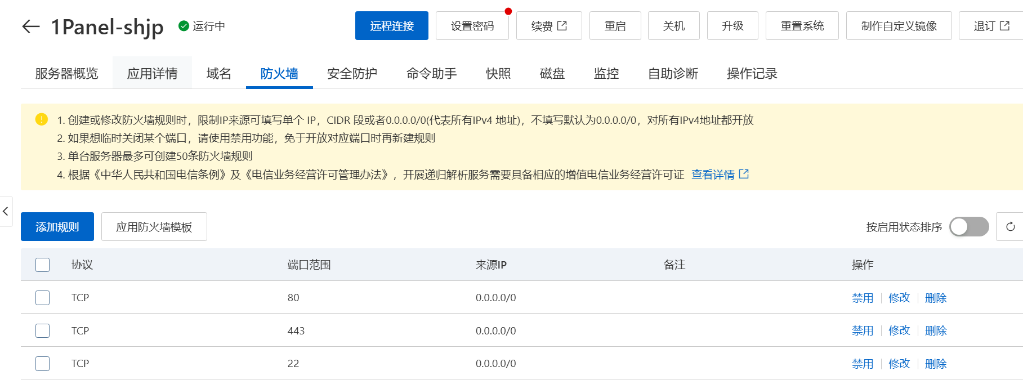
Task: Switch to the 安全防护 tab
Action: click(x=352, y=74)
